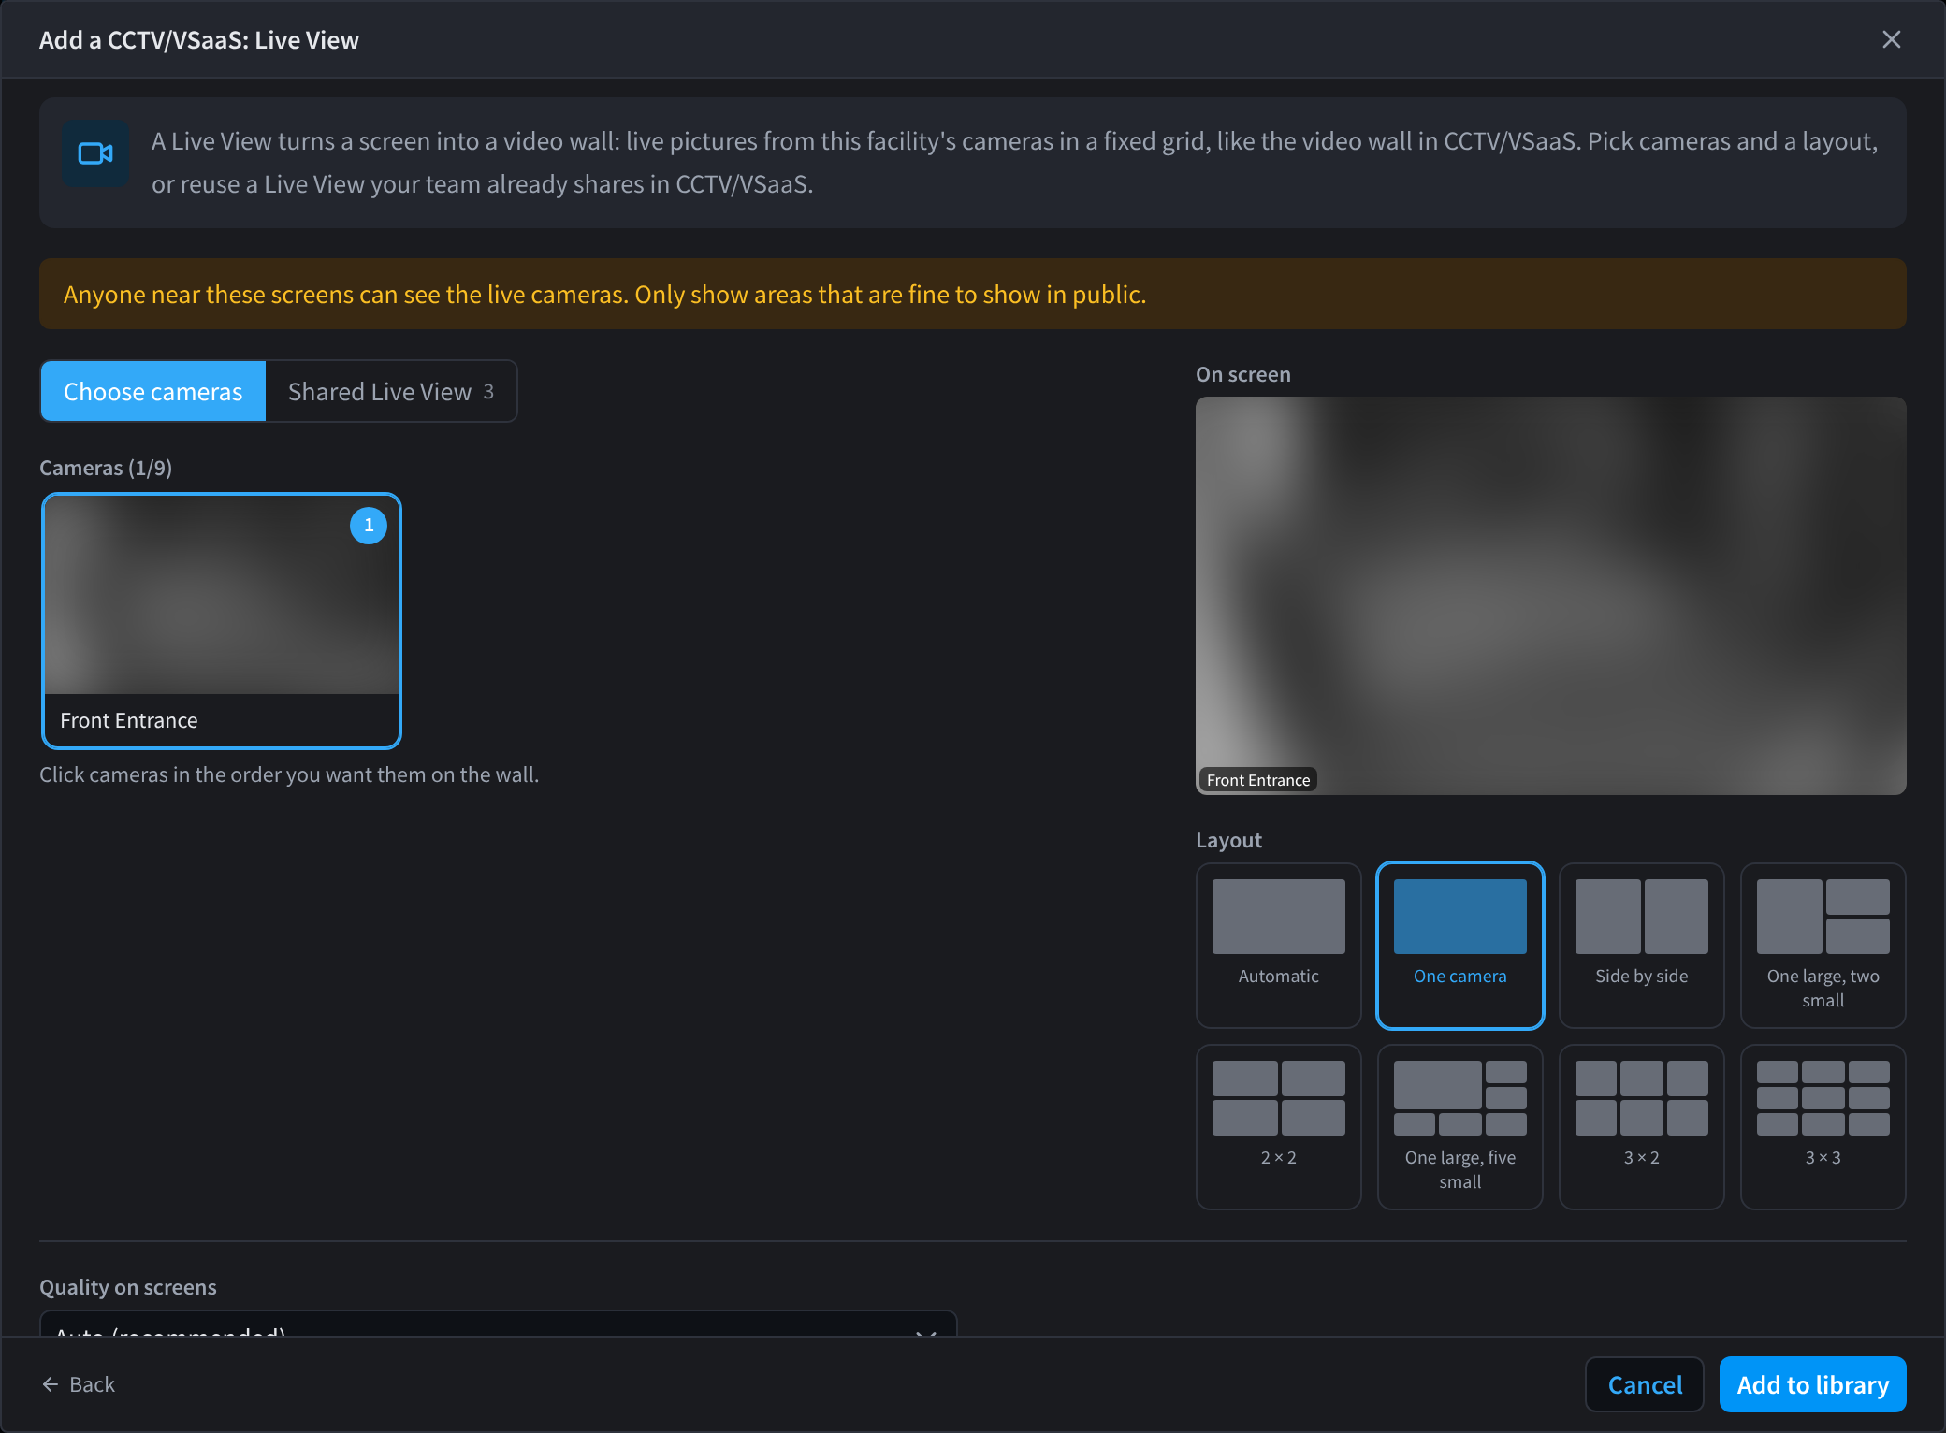Click the selection badge numbered 1

click(x=369, y=526)
